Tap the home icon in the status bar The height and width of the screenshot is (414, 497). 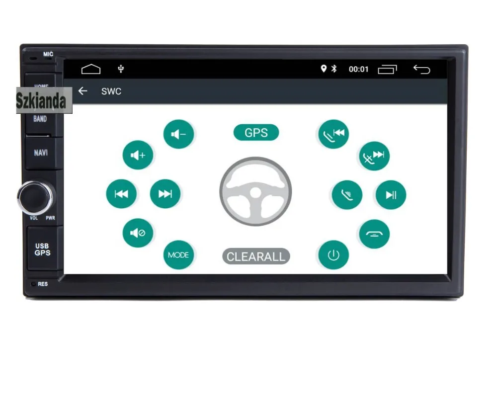point(91,68)
